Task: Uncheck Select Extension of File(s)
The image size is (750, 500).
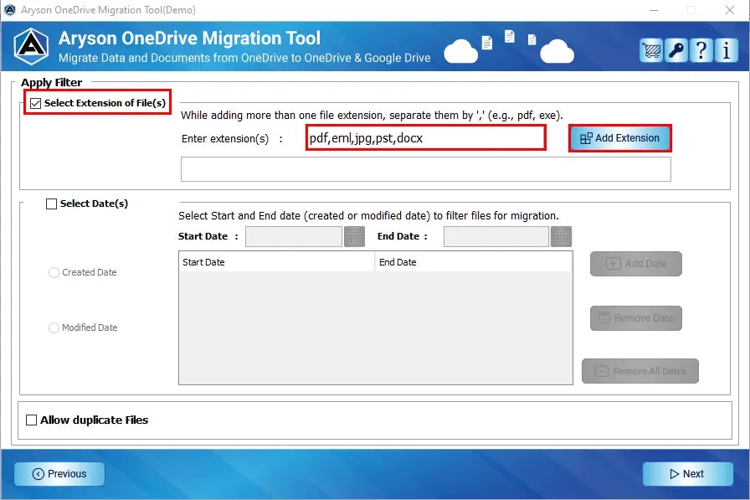Action: [x=35, y=103]
